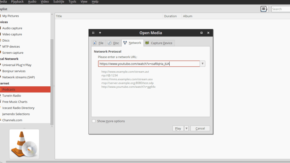Sort playlist by Duration column
Image resolution: width=290 pixels, height=163 pixels.
pyautogui.click(x=170, y=16)
